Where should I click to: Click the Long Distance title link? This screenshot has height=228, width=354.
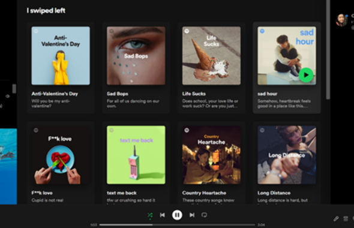[274, 193]
